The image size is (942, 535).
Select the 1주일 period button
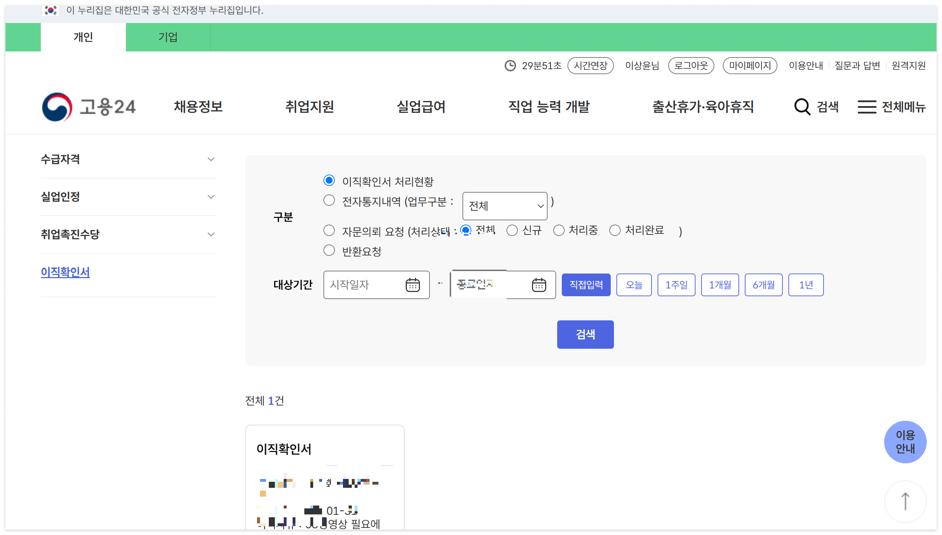676,285
